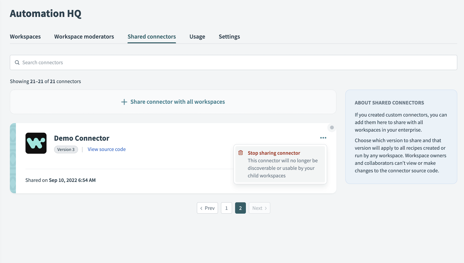Open the Workspaces tab
This screenshot has width=464, height=263.
point(25,37)
